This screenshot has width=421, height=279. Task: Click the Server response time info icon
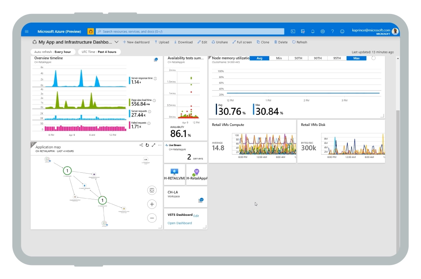pyautogui.click(x=155, y=78)
